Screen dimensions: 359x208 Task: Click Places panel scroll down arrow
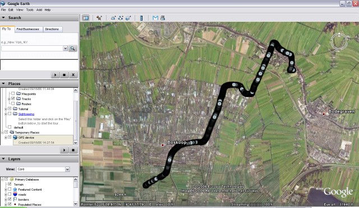[76, 143]
